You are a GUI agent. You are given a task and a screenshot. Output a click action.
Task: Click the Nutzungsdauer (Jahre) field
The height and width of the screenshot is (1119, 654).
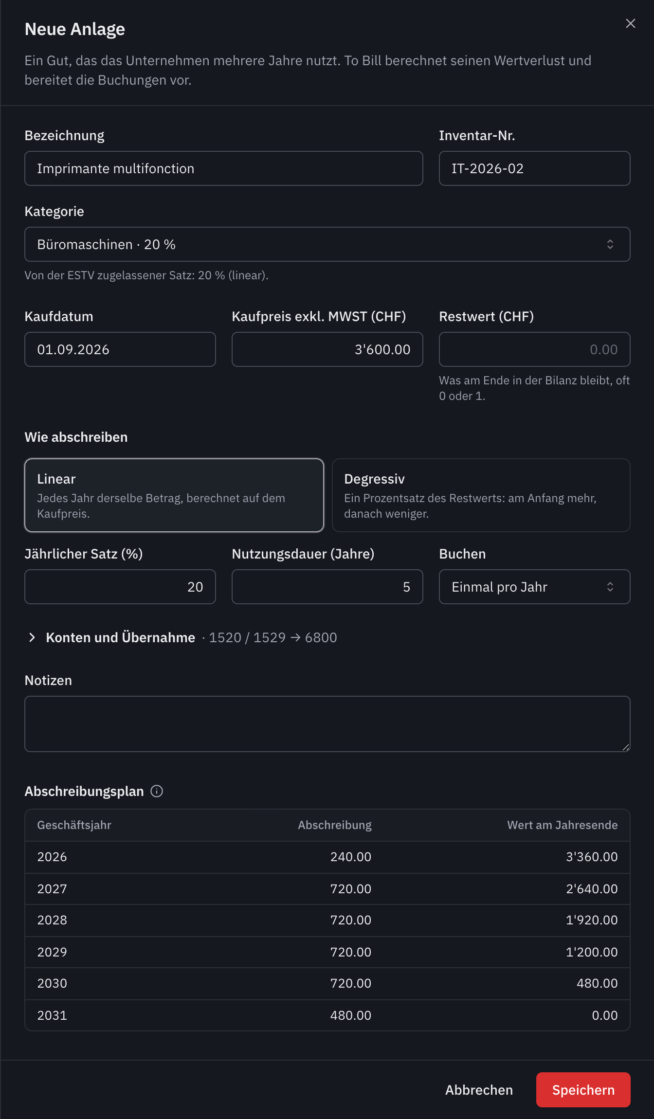(x=327, y=587)
